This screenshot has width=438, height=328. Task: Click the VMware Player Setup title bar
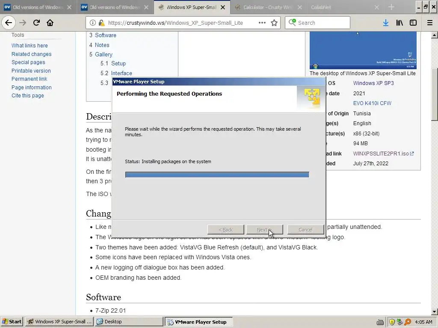point(219,82)
